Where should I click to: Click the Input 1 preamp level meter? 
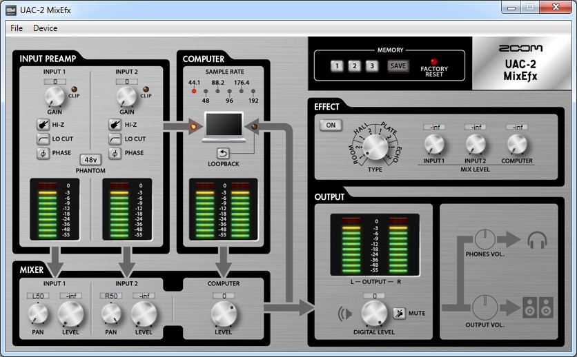pyautogui.click(x=55, y=210)
